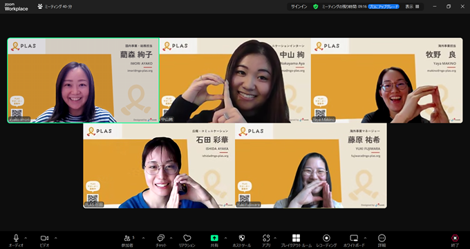
Task: Click サインイン sign in link
Action: pyautogui.click(x=299, y=7)
